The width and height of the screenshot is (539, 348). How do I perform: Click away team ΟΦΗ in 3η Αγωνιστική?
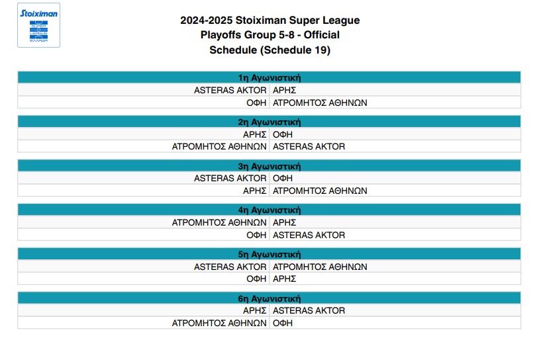click(x=283, y=178)
